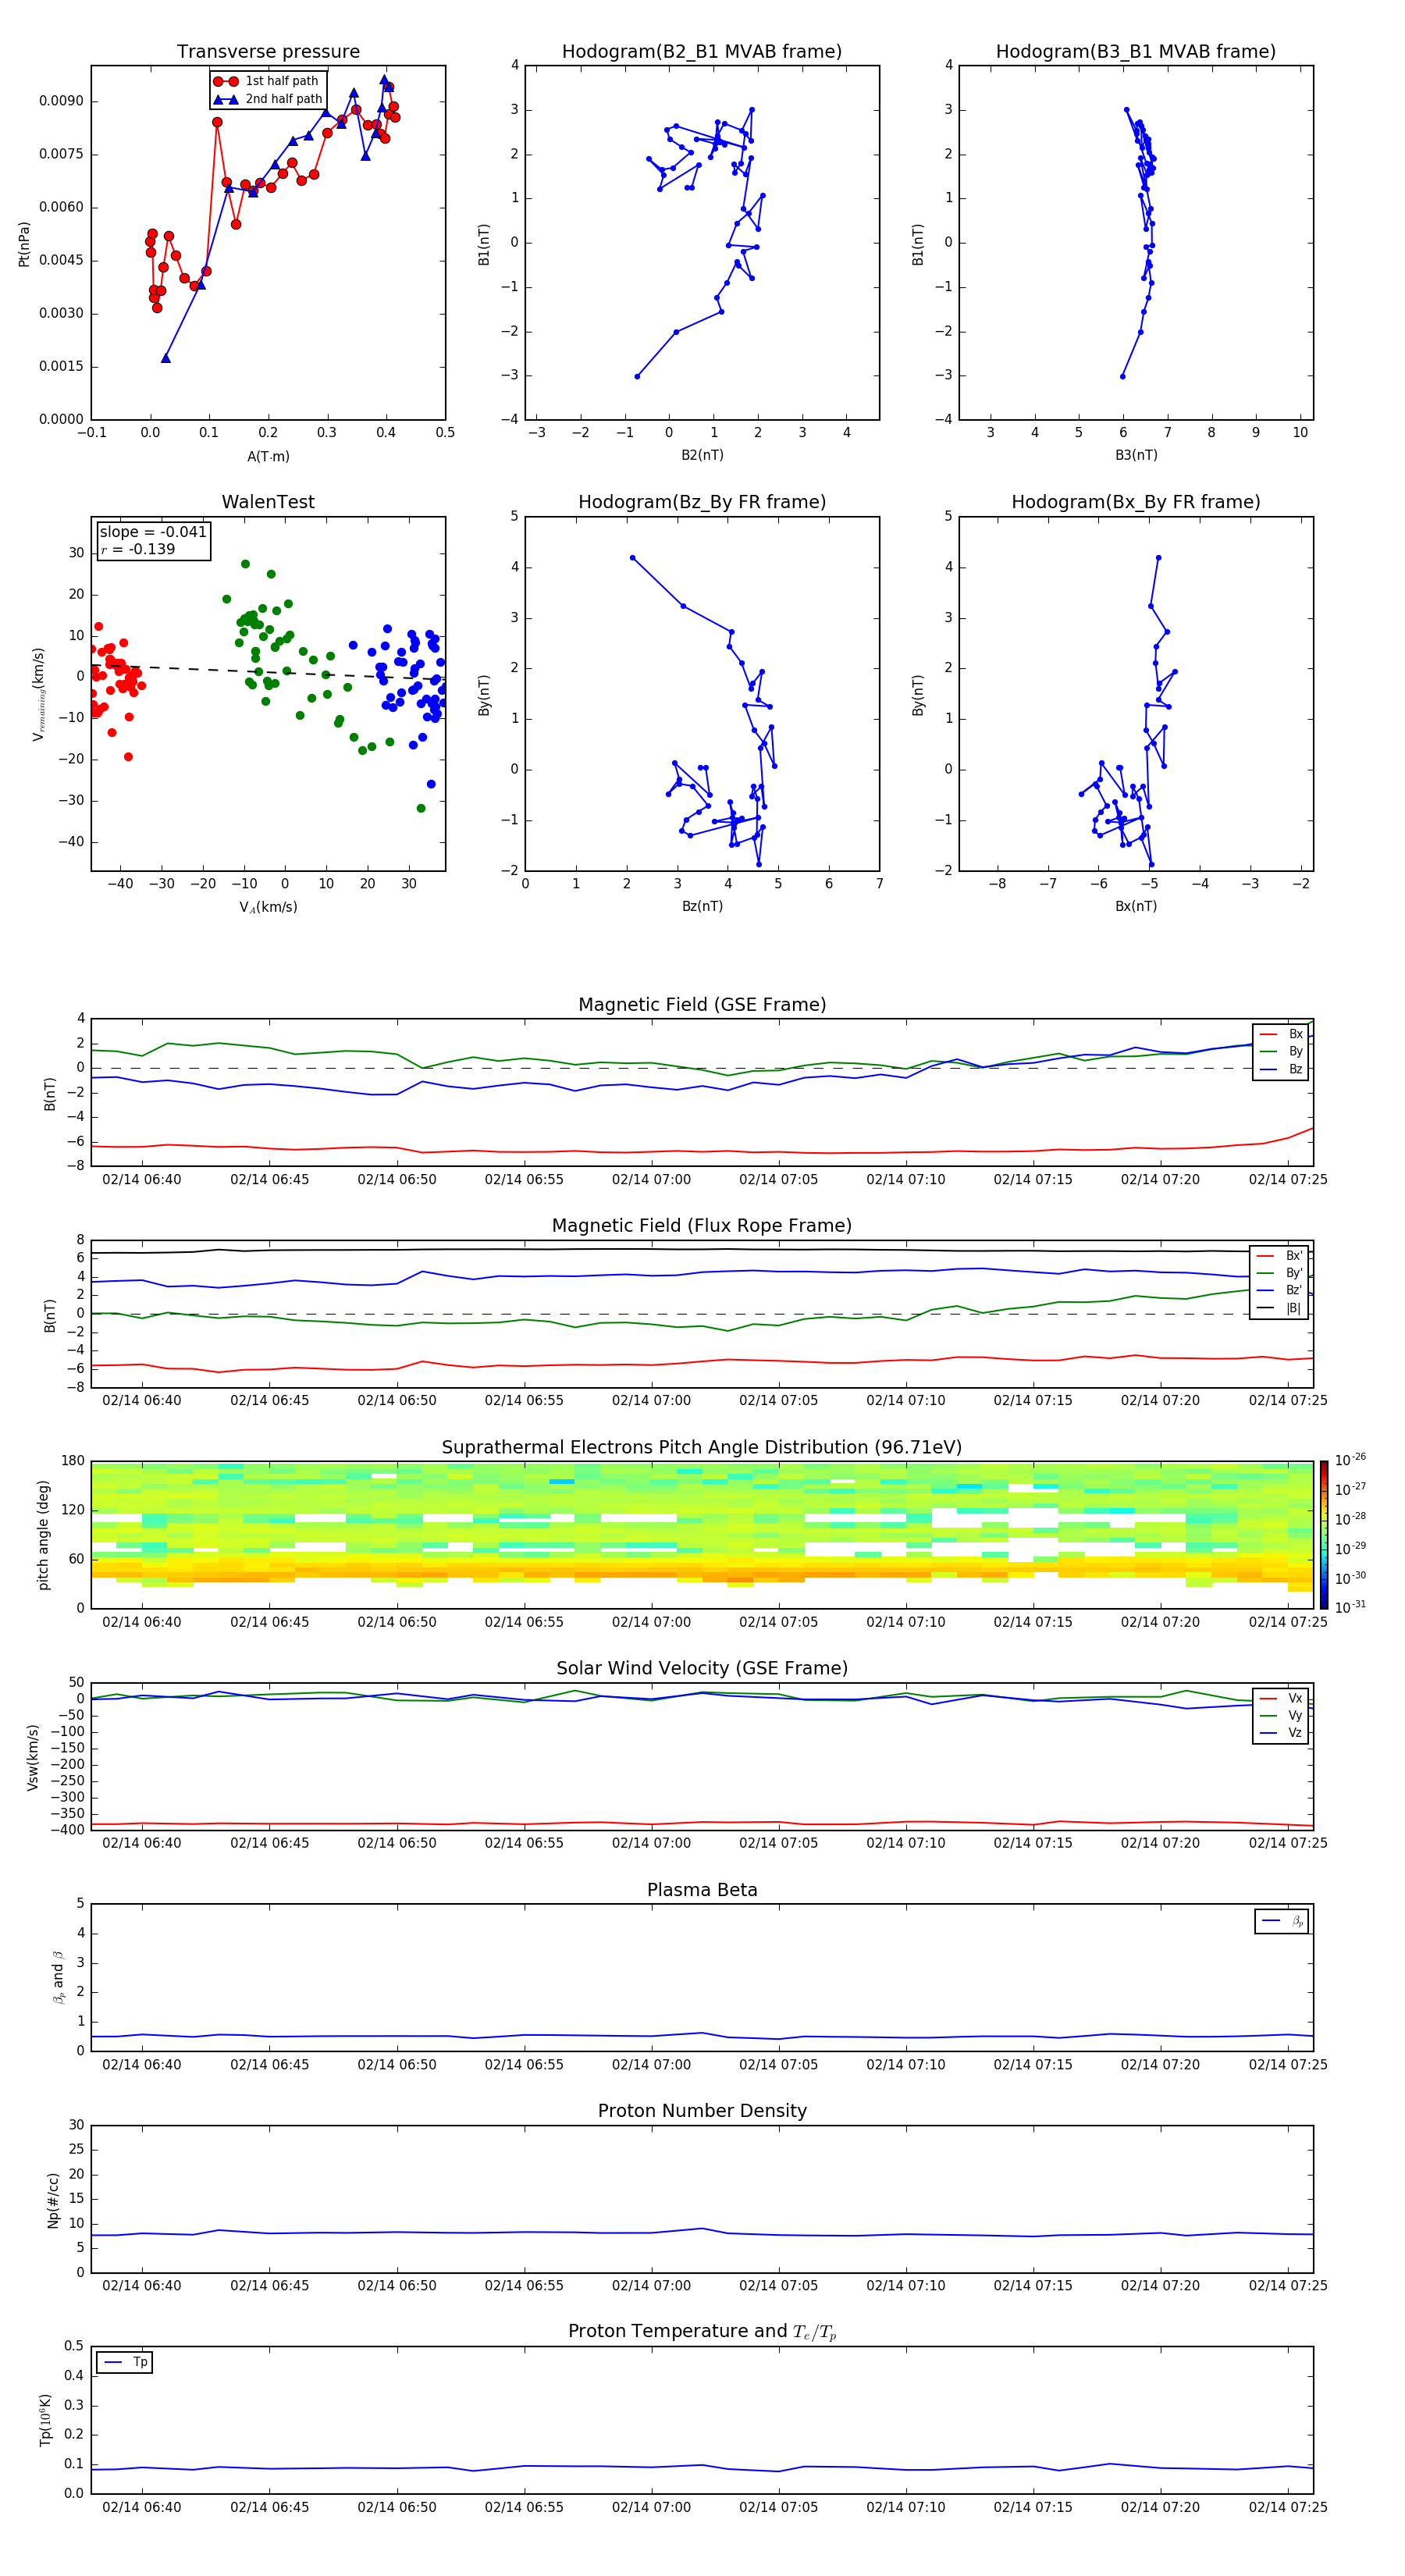Click the '10^-31' colorbar tick label
This screenshot has height=2576, width=1405.
coord(1351,1607)
